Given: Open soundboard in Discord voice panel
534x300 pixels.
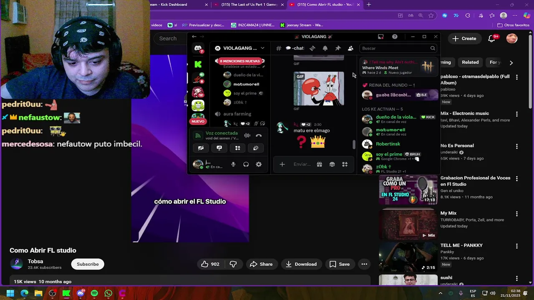Looking at the screenshot, I should [x=256, y=148].
